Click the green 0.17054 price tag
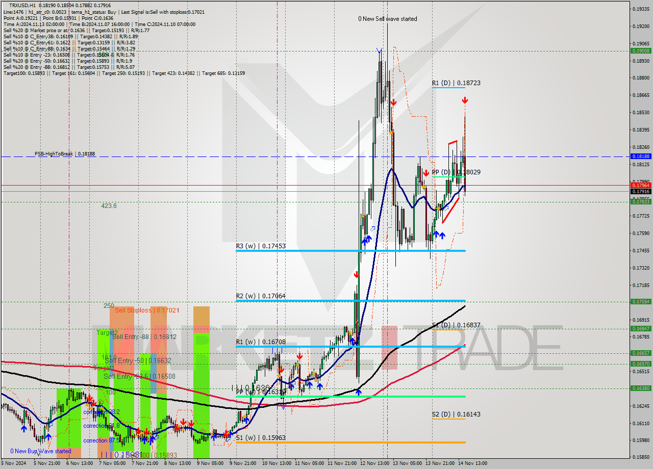This screenshot has height=469, width=653. coord(641,301)
